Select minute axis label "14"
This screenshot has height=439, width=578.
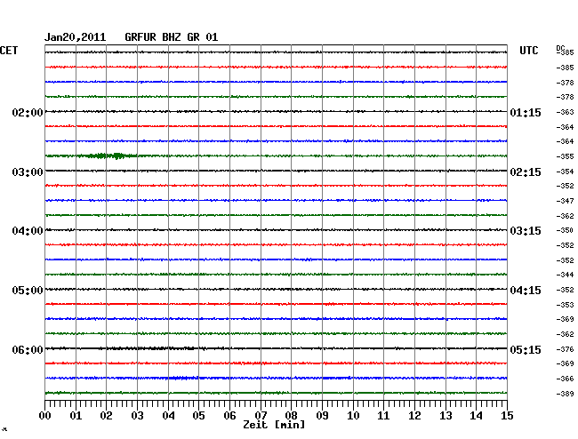click(476, 415)
